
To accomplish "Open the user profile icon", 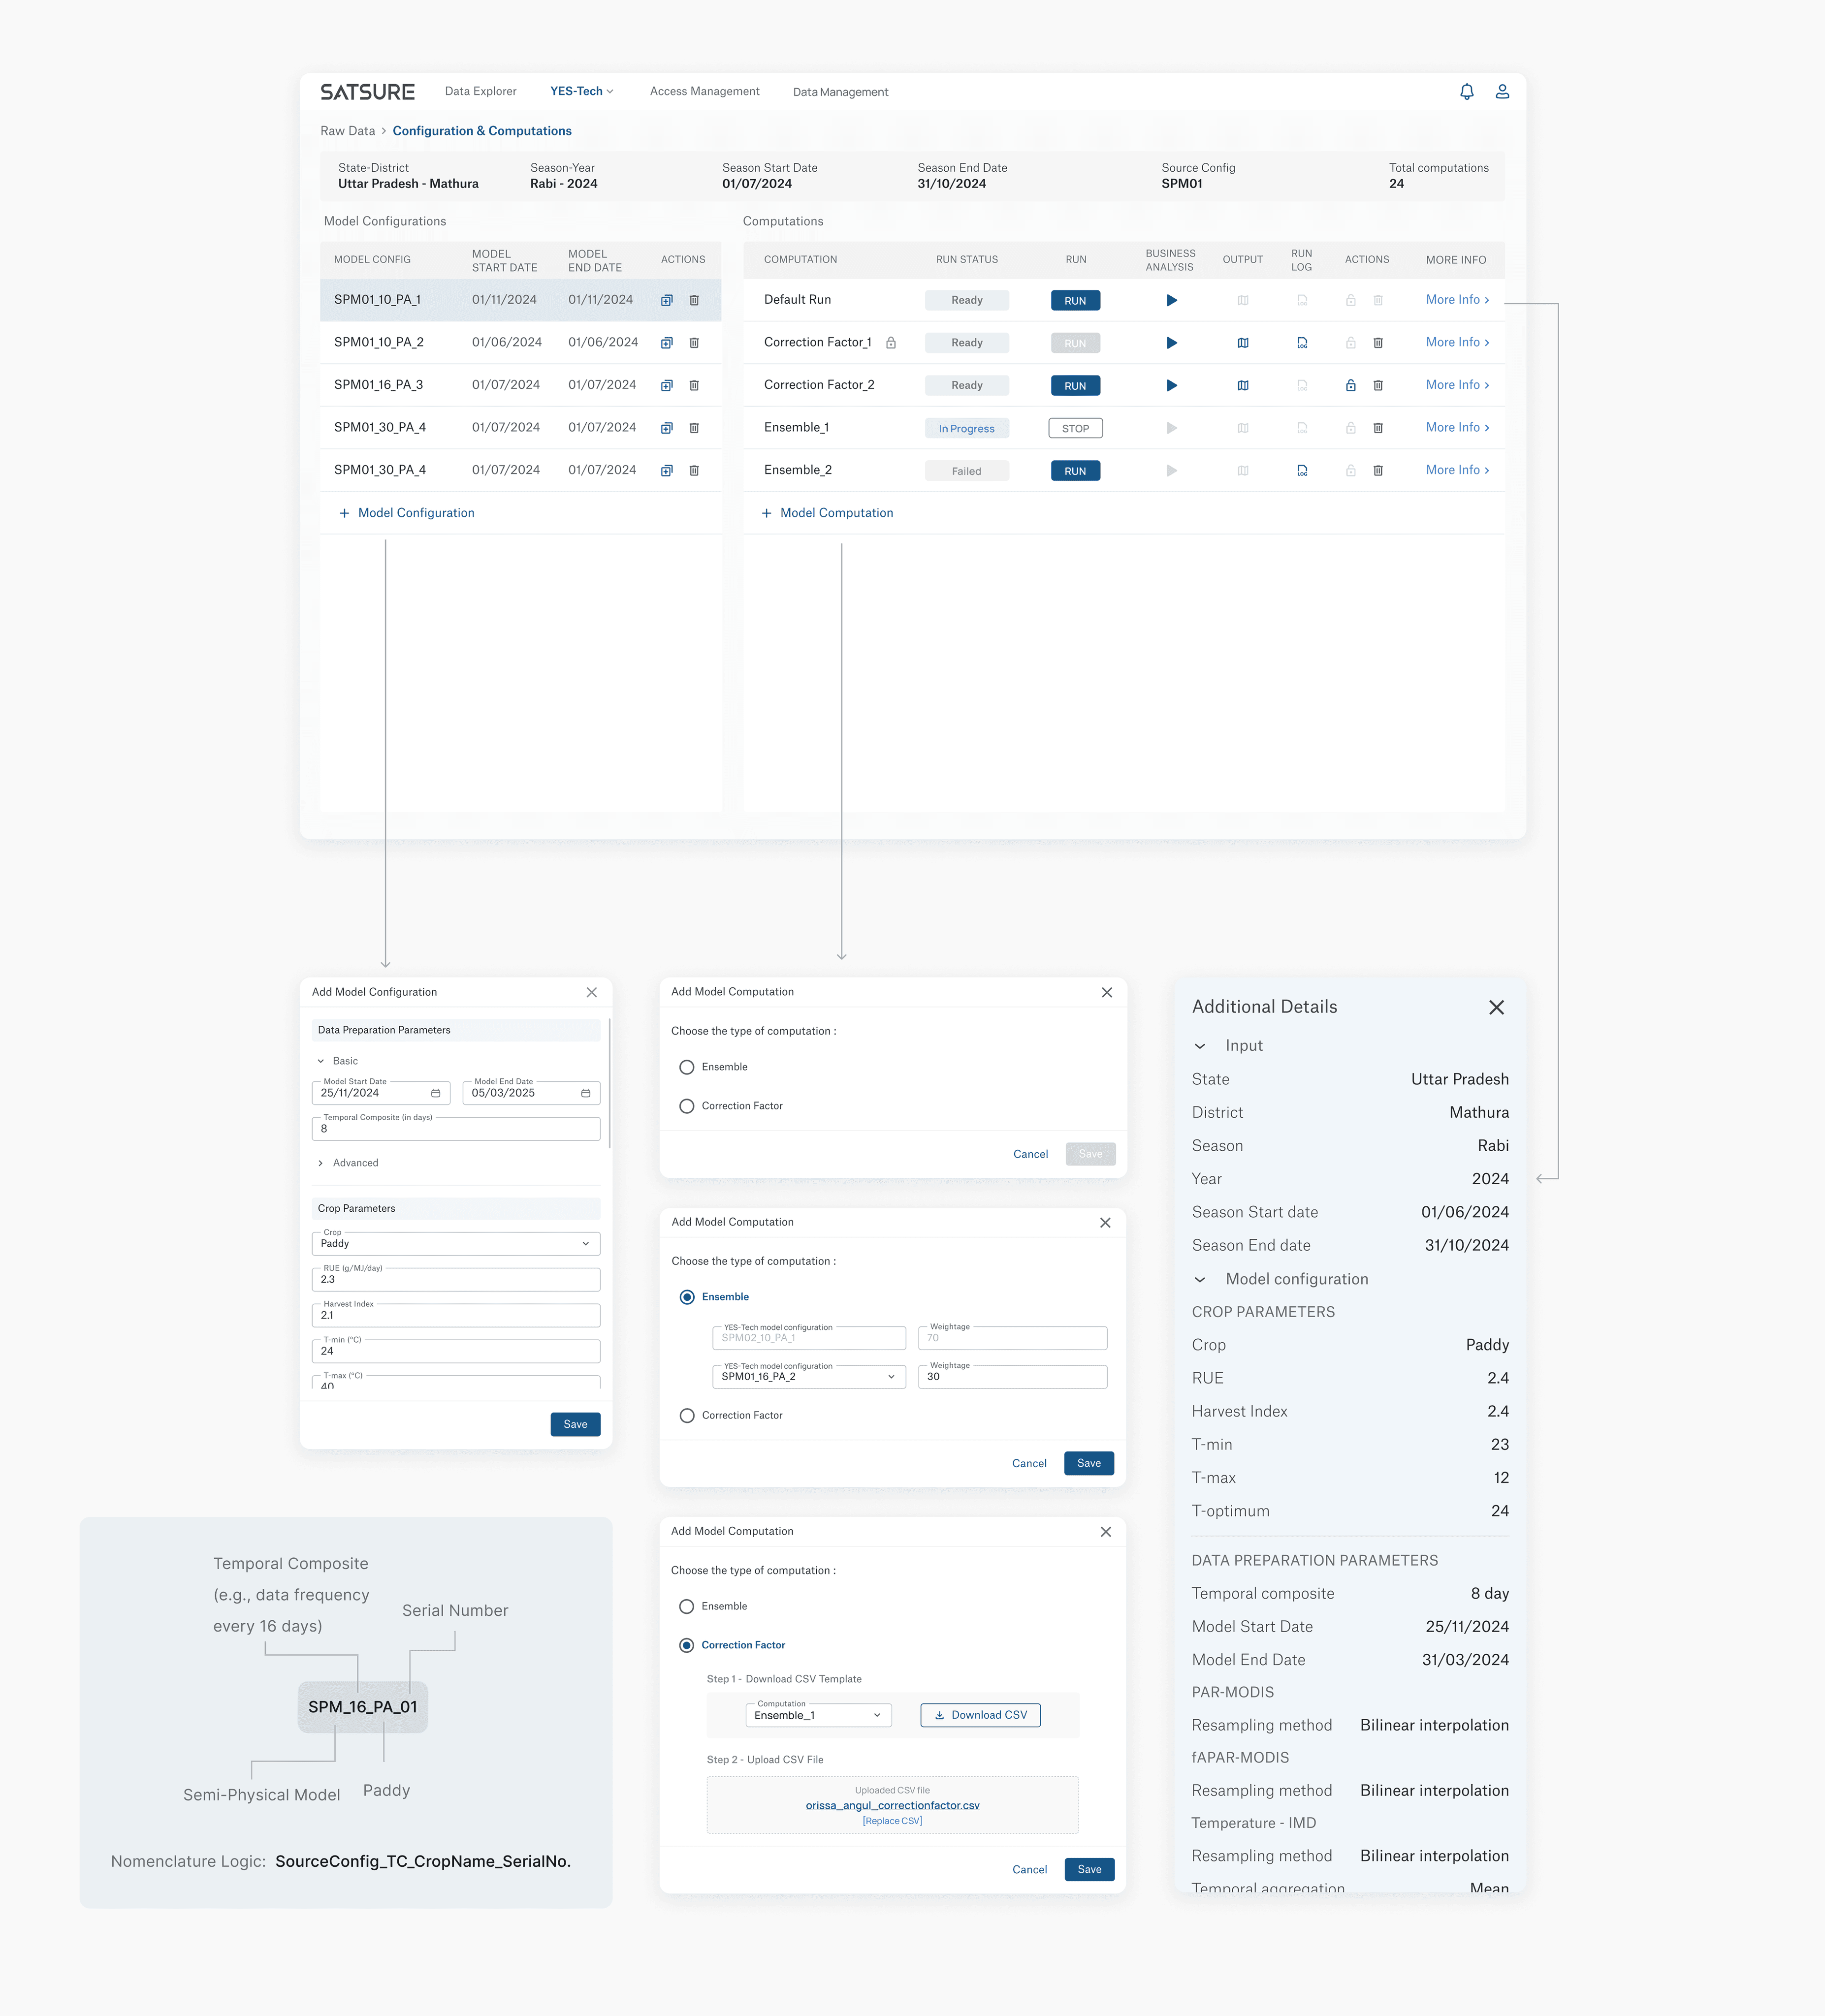I will [1502, 92].
